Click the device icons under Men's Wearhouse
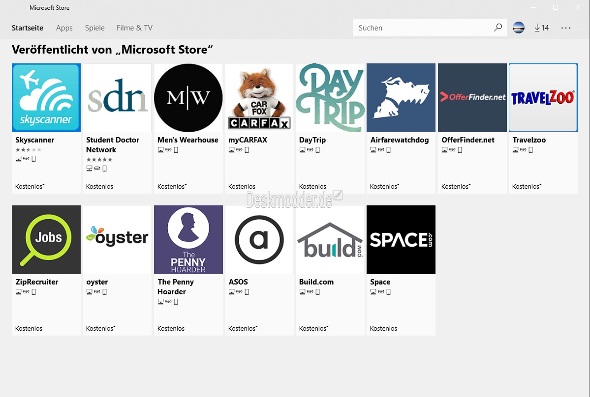The width and height of the screenshot is (590, 397). tap(168, 149)
